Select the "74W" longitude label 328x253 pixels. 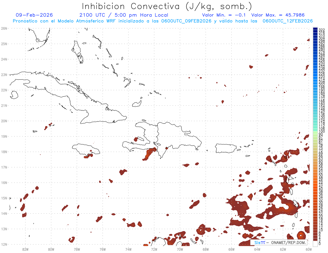128,249
